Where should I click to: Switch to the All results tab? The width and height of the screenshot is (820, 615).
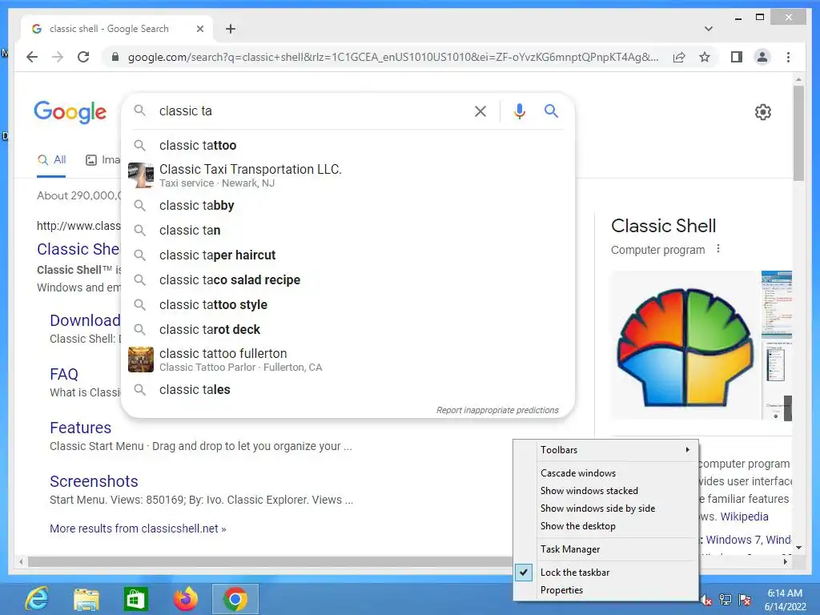51,159
